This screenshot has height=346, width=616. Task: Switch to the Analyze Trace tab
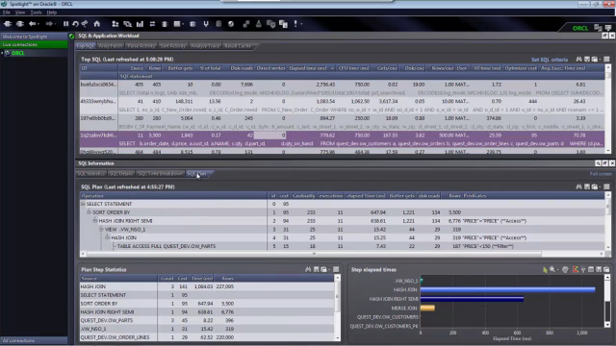click(205, 46)
